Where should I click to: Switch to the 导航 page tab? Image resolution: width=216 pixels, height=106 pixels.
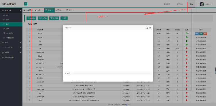click(59, 10)
